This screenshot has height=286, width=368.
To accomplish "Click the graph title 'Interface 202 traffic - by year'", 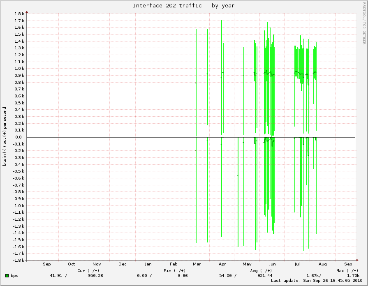I will click(183, 6).
